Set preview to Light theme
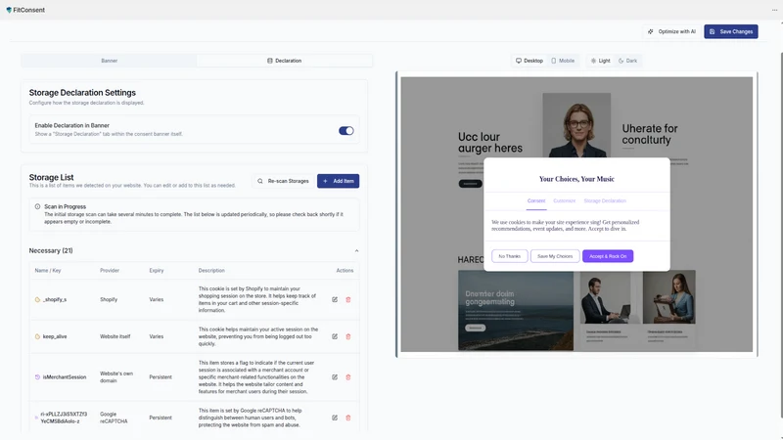This screenshot has width=783, height=440. click(x=600, y=61)
